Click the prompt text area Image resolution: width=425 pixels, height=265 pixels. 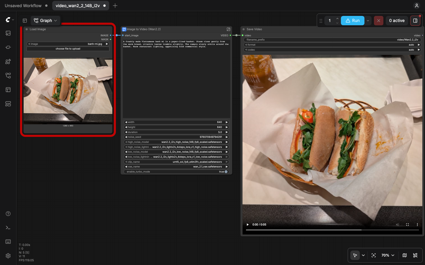[x=176, y=79]
